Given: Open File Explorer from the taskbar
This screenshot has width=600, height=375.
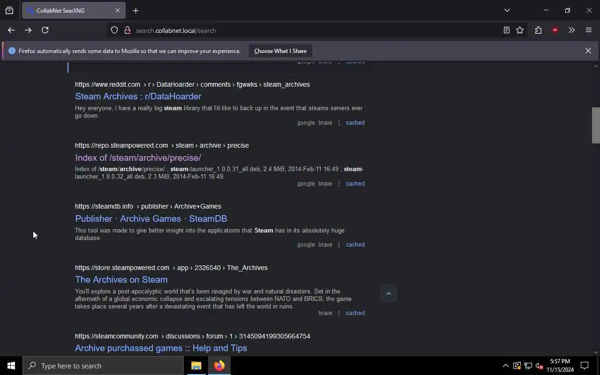Looking at the screenshot, I should coord(196,366).
